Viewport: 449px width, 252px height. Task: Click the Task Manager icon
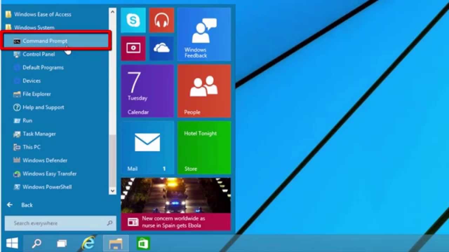point(17,134)
